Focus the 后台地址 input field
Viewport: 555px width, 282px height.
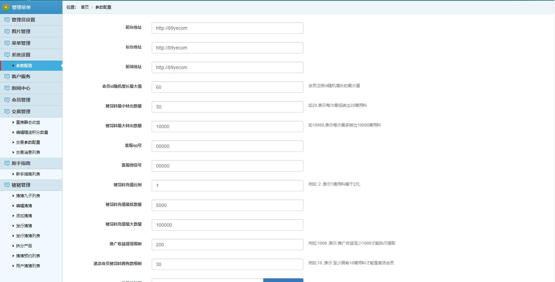[228, 48]
